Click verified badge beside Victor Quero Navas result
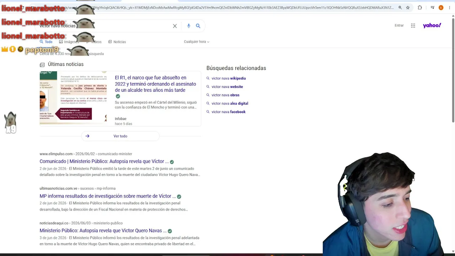This screenshot has height=256, width=455. (x=170, y=231)
